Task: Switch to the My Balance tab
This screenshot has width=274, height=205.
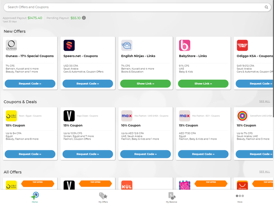Action: (x=171, y=197)
